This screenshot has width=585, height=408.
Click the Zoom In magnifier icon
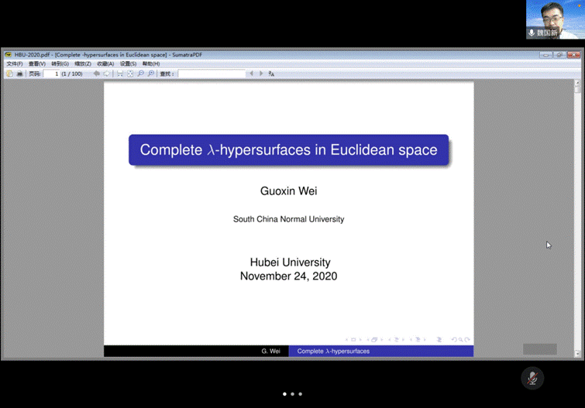(x=151, y=74)
